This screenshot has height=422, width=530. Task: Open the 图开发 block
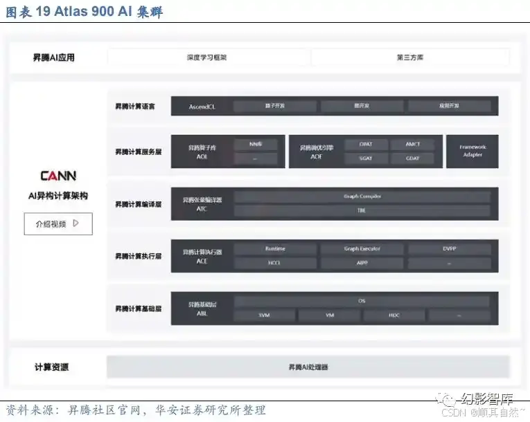362,106
